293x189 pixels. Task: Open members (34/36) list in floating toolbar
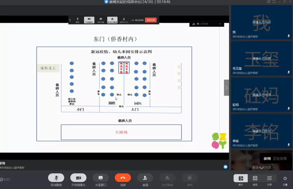click(x=124, y=20)
